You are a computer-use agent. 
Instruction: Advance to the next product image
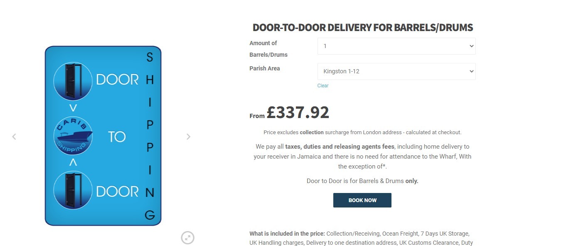tap(188, 137)
